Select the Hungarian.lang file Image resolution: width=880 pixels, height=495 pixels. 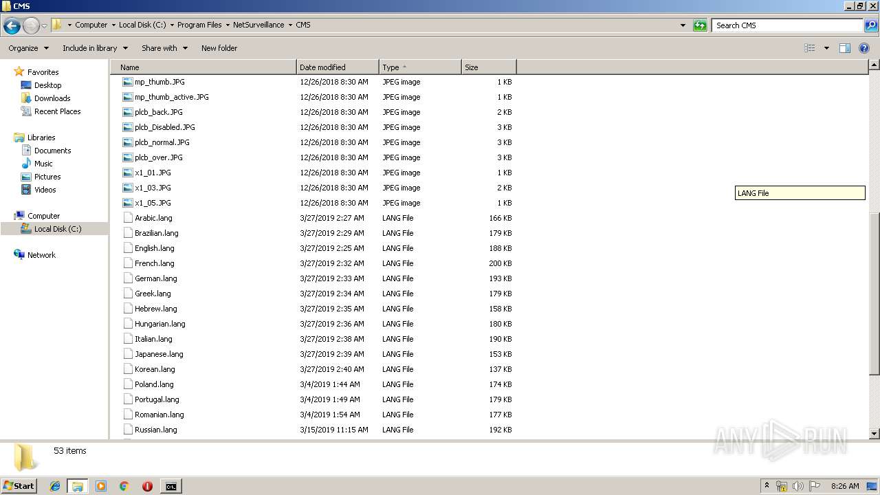160,324
